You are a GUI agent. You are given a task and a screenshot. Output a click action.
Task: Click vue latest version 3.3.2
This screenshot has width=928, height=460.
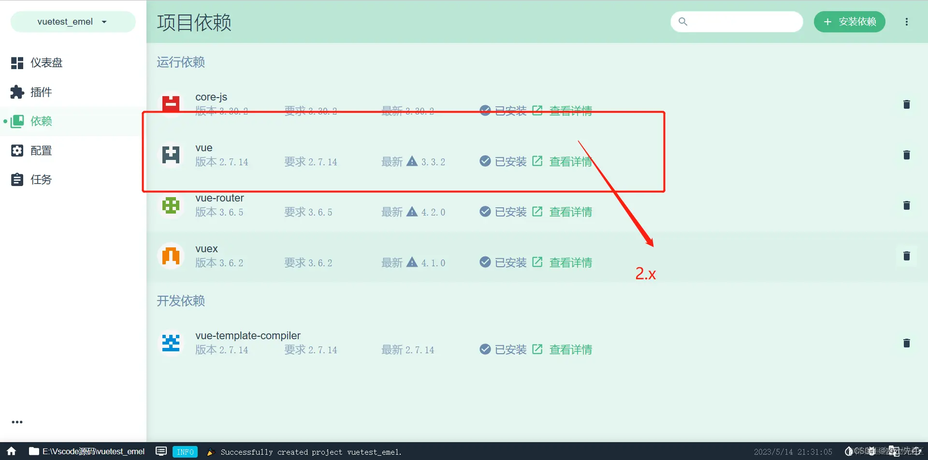coord(433,162)
